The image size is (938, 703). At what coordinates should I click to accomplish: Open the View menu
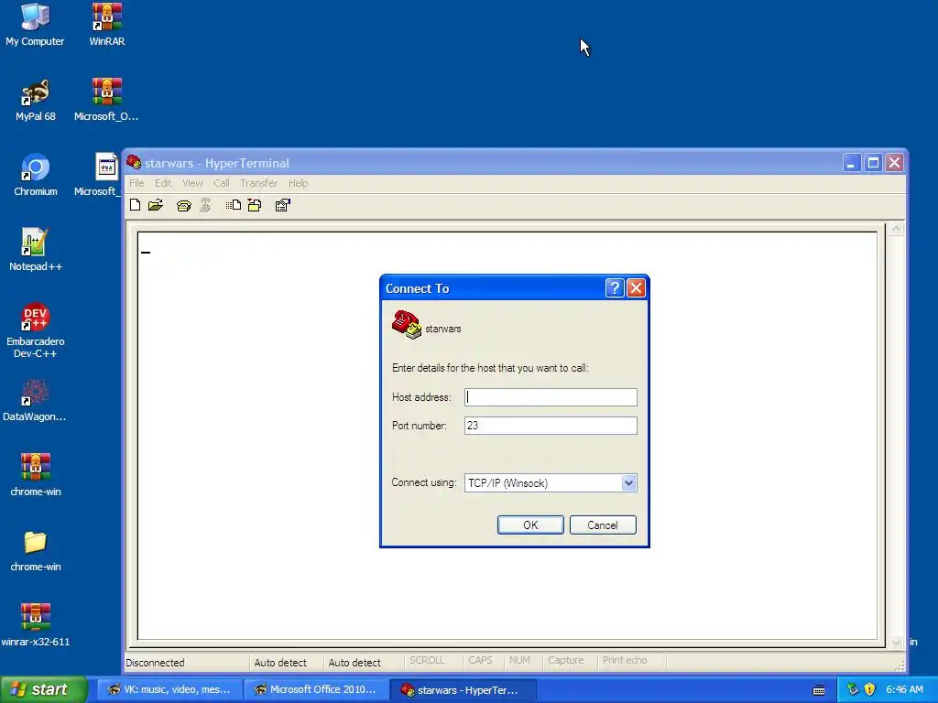point(192,183)
